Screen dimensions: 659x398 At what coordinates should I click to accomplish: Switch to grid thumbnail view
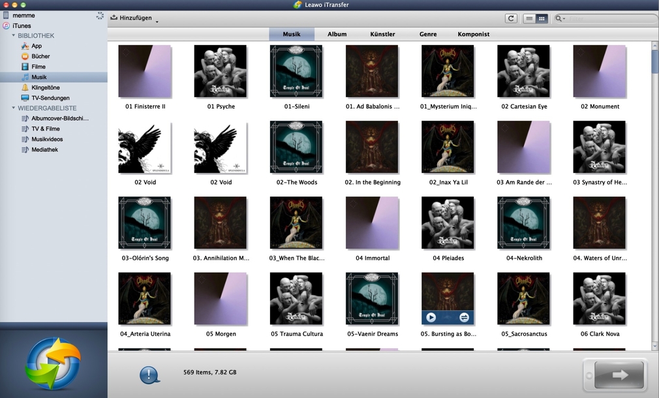point(541,19)
